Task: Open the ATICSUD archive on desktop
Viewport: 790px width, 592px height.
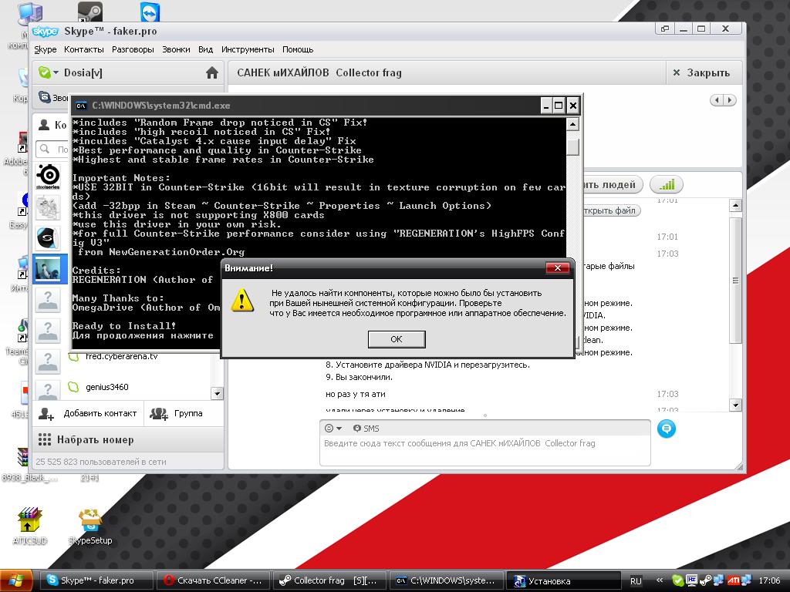Action: coord(30,526)
